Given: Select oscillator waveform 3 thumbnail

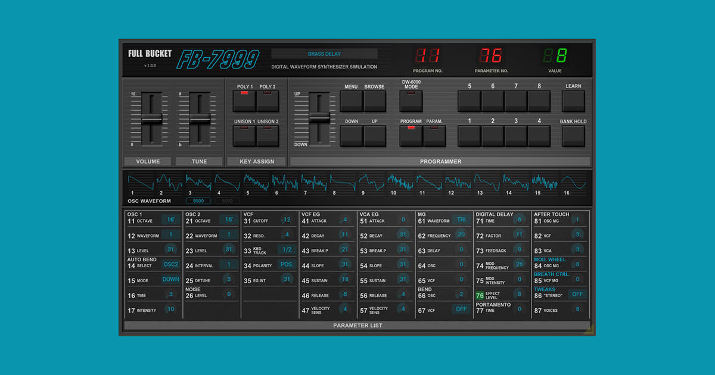Looking at the screenshot, I should tap(198, 182).
